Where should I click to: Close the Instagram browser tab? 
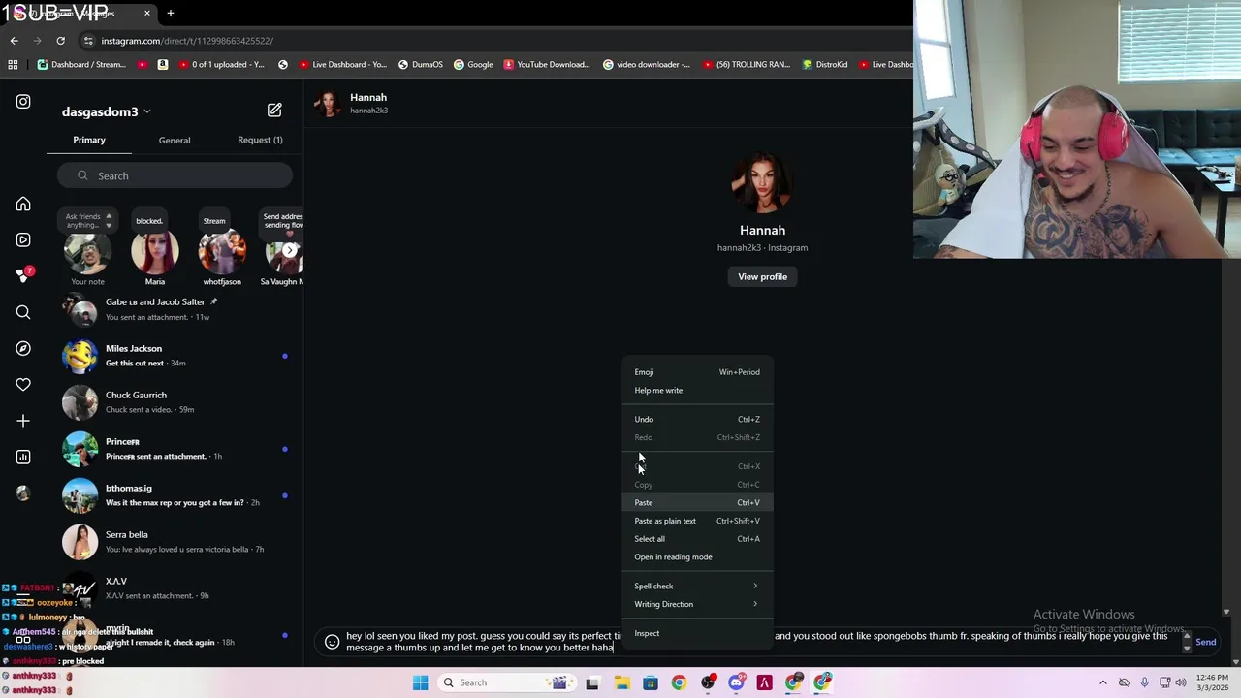point(147,14)
